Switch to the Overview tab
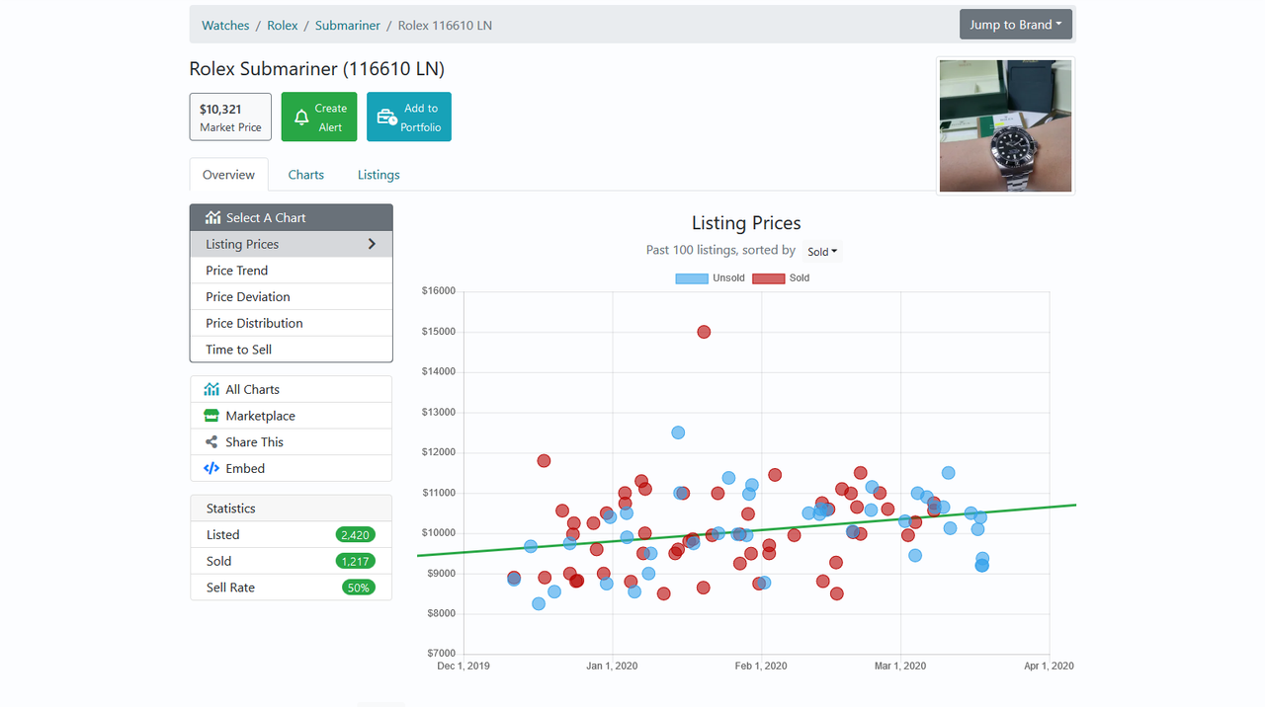 228,175
